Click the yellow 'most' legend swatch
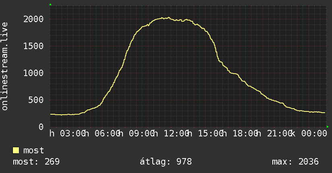This screenshot has width=332, height=173. [16, 150]
